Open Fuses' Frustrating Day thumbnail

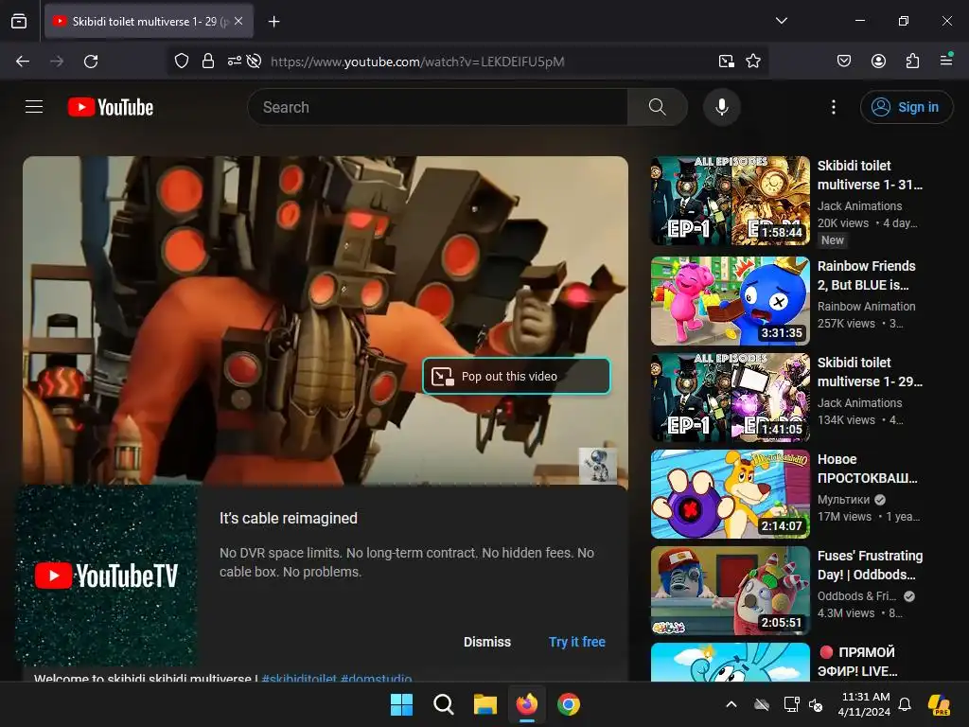click(730, 591)
